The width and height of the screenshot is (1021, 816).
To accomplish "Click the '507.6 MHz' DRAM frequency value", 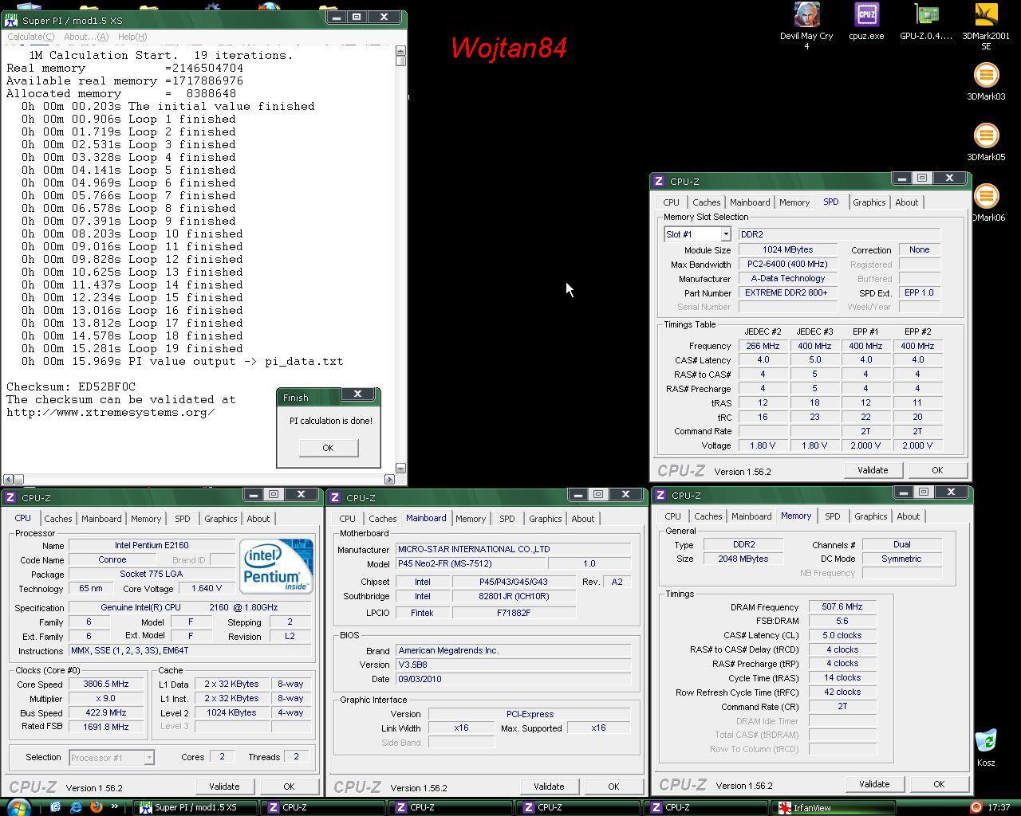I will pyautogui.click(x=842, y=607).
